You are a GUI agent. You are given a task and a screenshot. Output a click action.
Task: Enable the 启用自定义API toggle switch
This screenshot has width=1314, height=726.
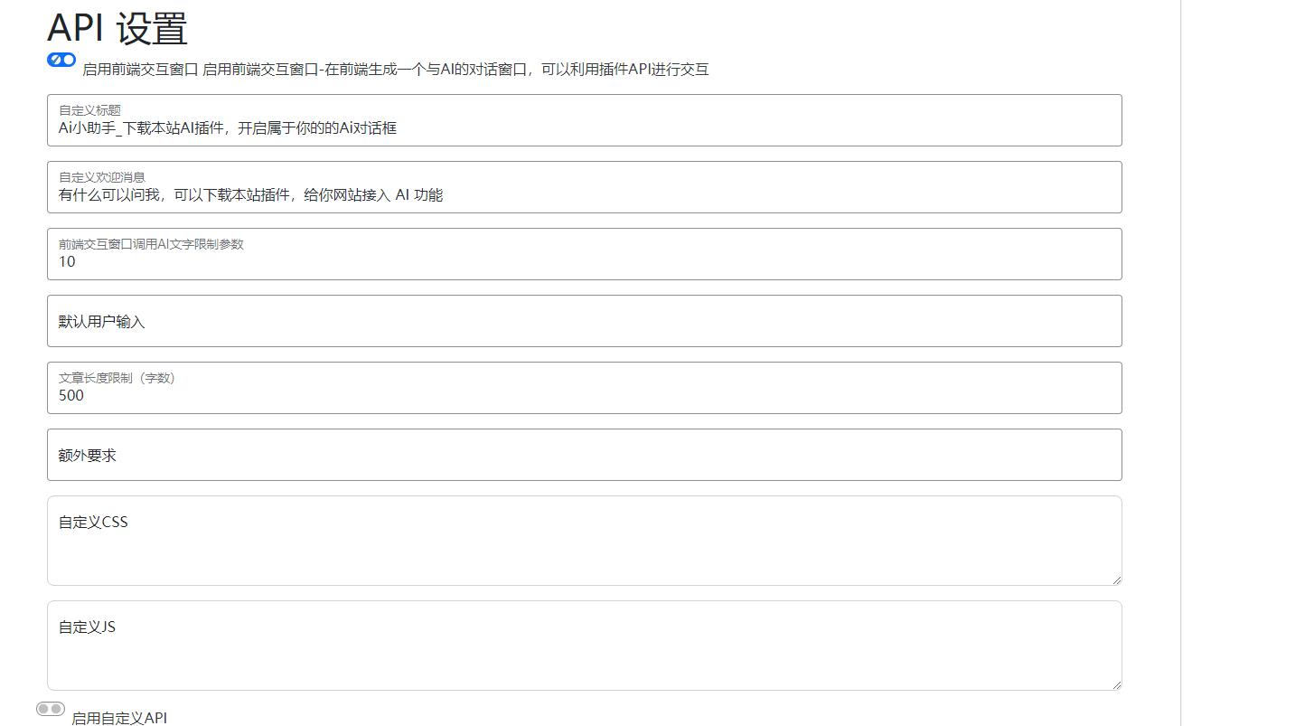point(52,710)
